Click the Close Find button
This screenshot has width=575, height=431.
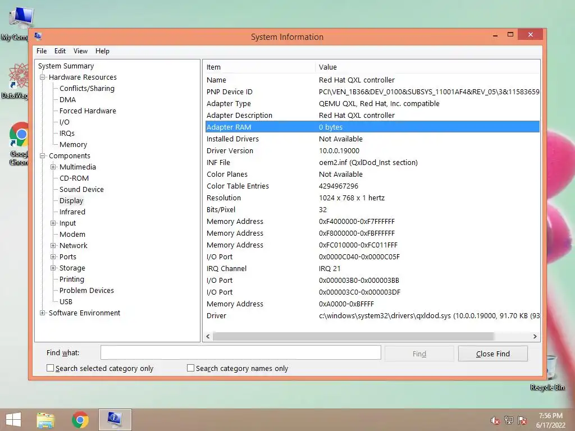point(493,354)
